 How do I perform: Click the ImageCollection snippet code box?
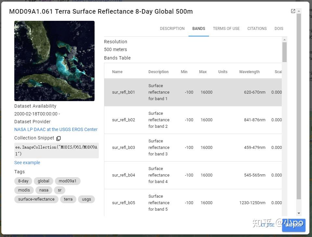coord(56,150)
